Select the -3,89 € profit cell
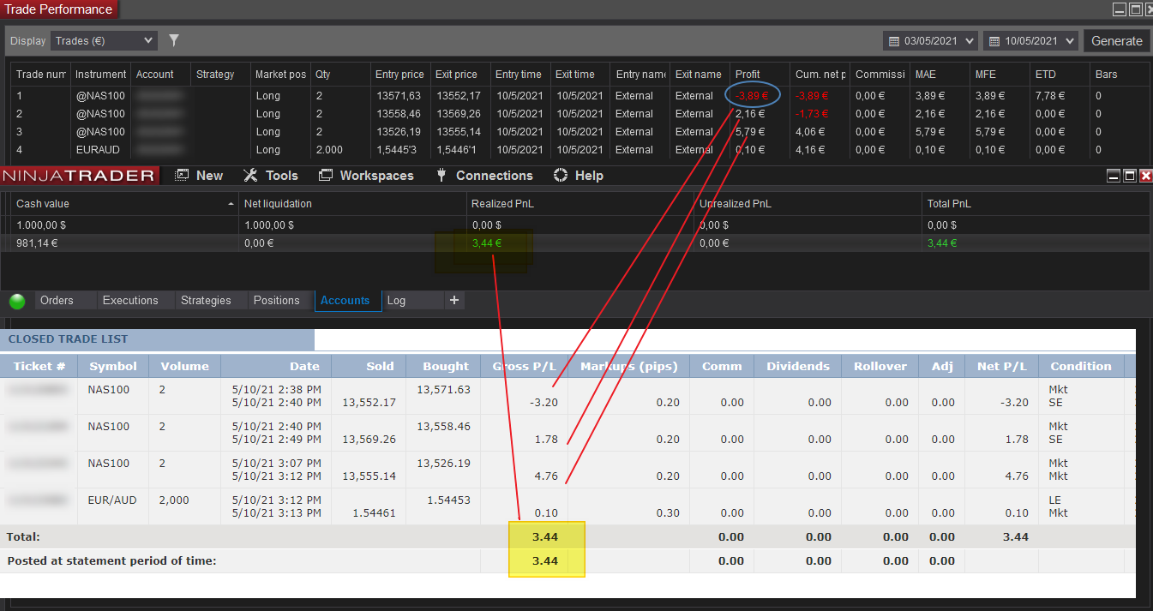This screenshot has height=611, width=1153. (751, 96)
